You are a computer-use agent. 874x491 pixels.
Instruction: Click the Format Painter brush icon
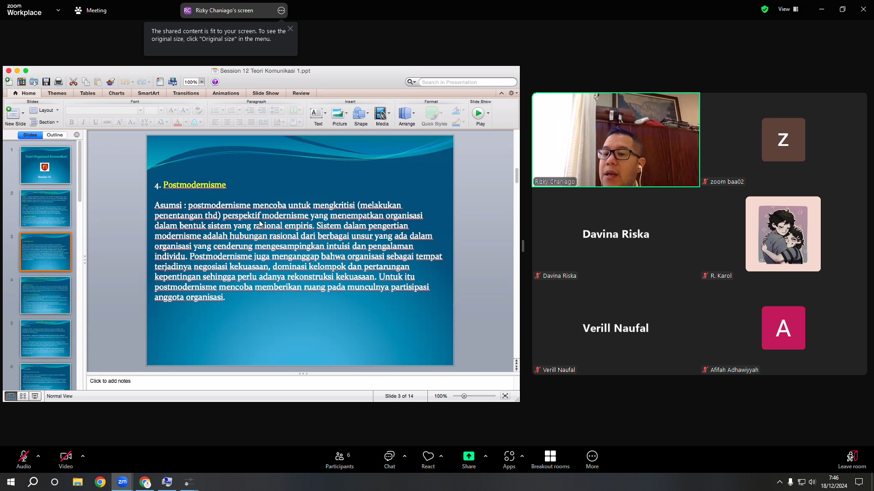pos(110,82)
